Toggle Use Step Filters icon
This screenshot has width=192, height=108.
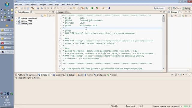74,8
